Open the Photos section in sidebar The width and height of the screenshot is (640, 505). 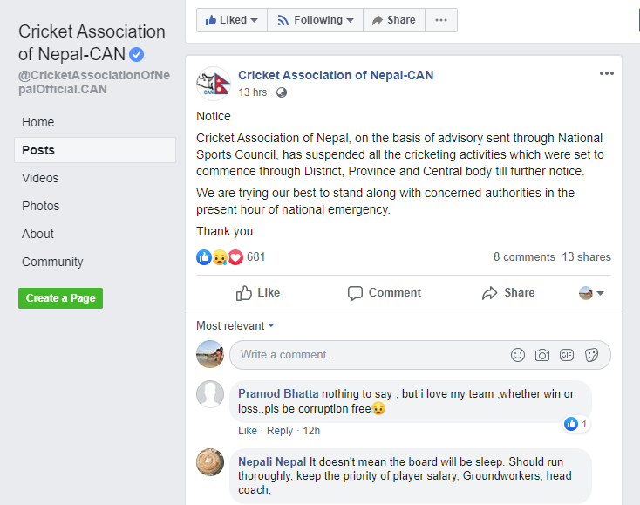click(41, 206)
